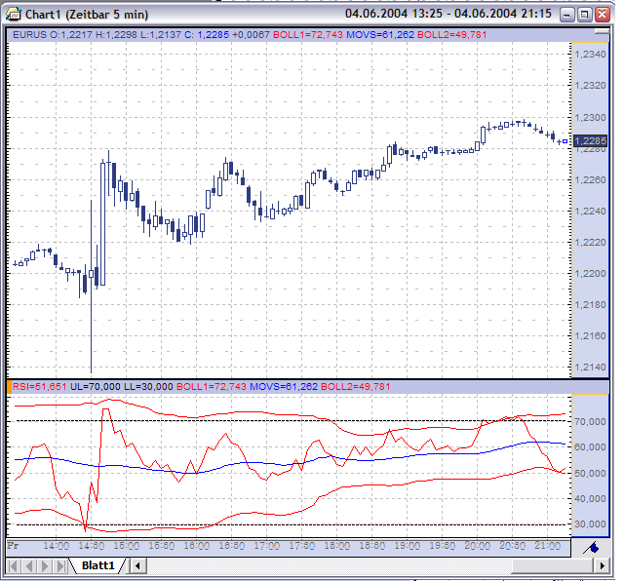The height and width of the screenshot is (581, 624).
Task: Click the horizontal scrollbar track
Action: pyautogui.click(x=329, y=565)
